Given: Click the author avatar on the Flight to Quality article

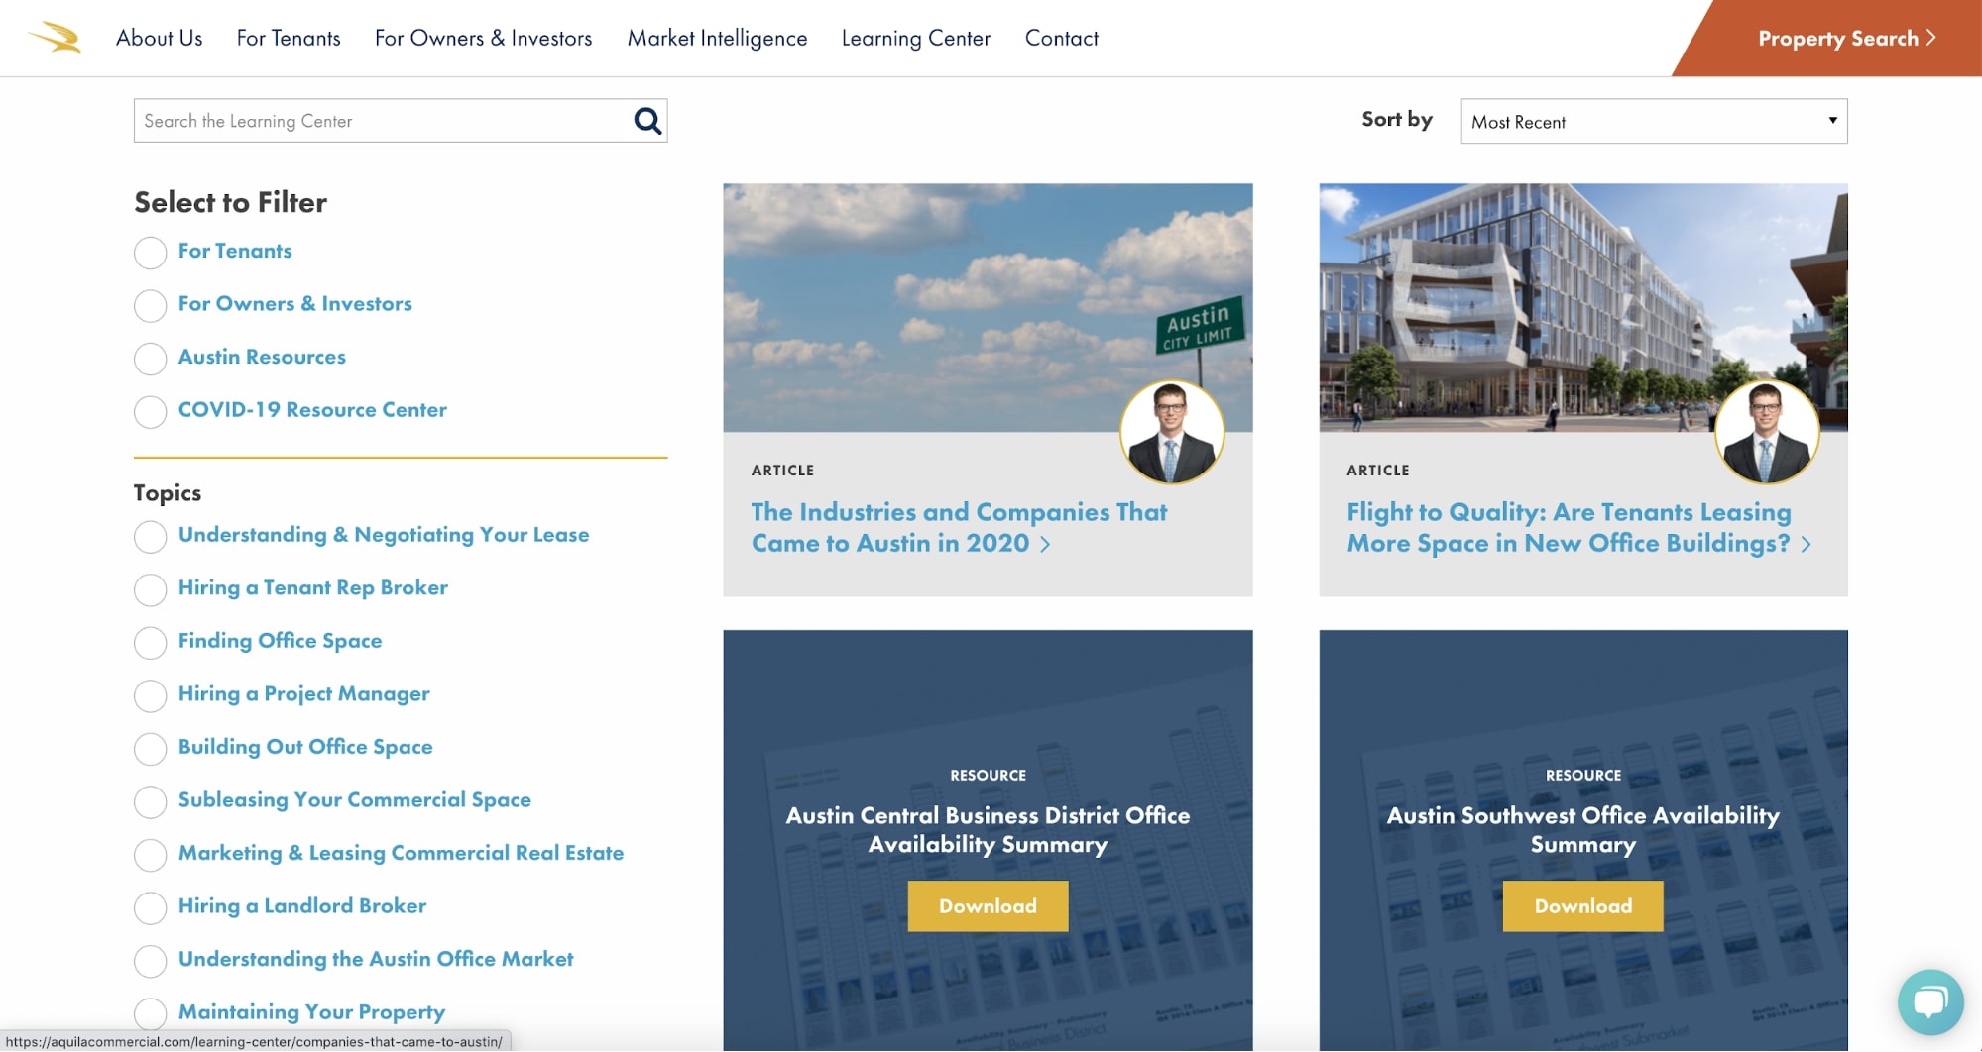Looking at the screenshot, I should click(1767, 432).
